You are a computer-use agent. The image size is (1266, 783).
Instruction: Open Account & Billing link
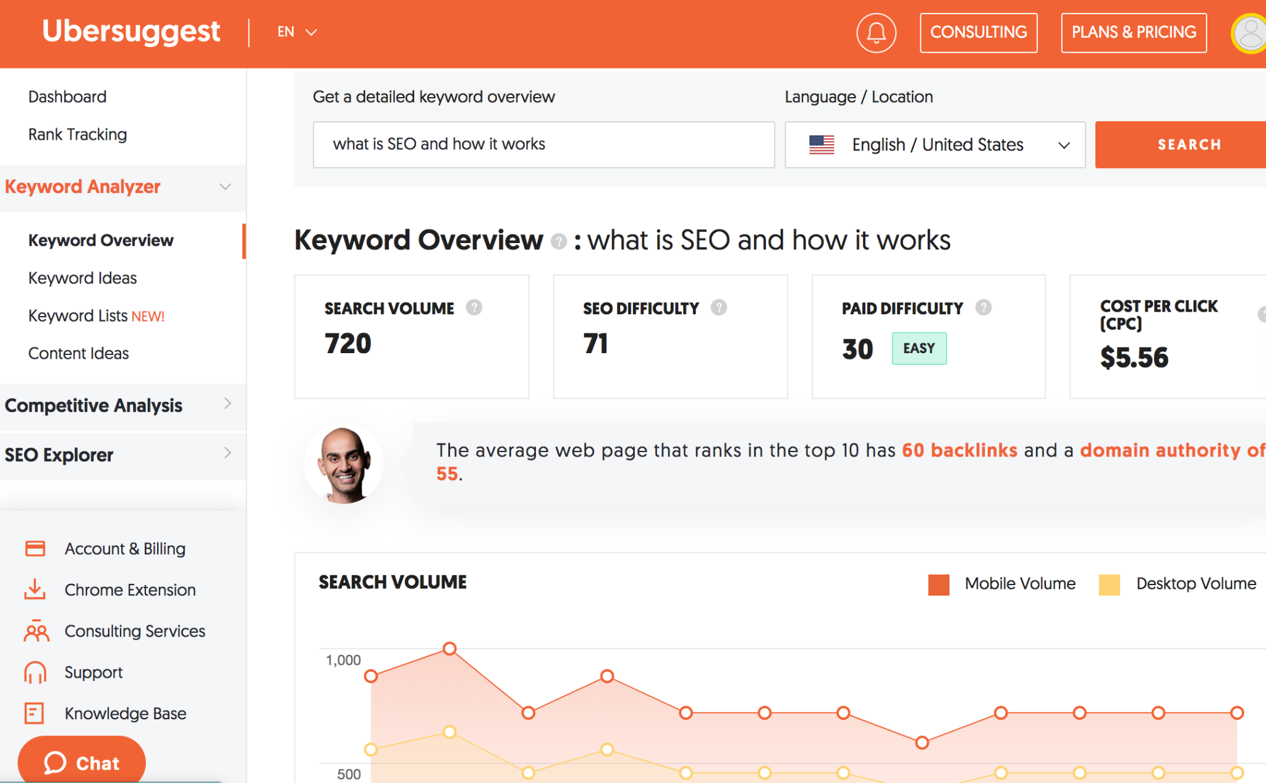pos(125,549)
